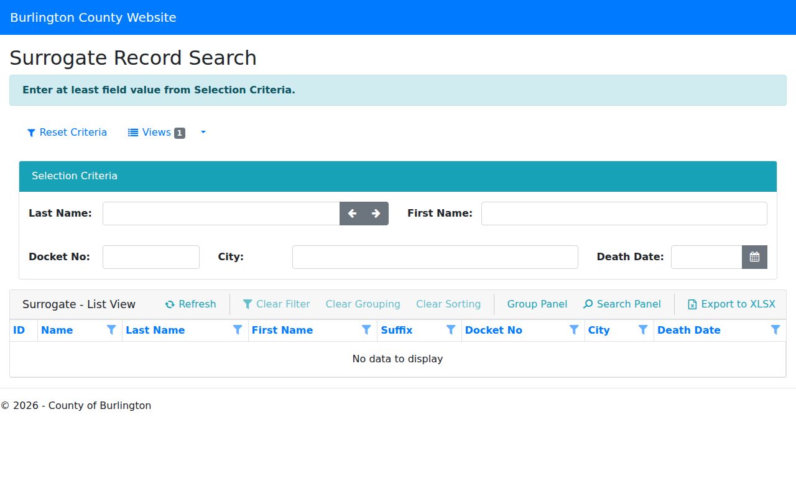The image size is (796, 498).
Task: Focus the City input field
Action: pos(435,257)
